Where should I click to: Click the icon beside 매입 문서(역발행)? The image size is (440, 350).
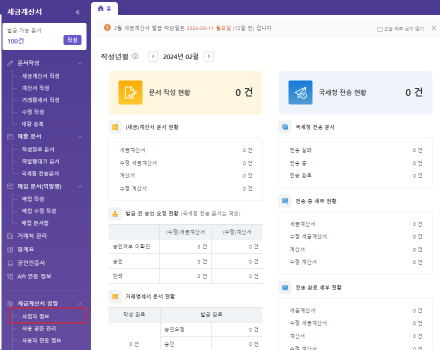10,186
